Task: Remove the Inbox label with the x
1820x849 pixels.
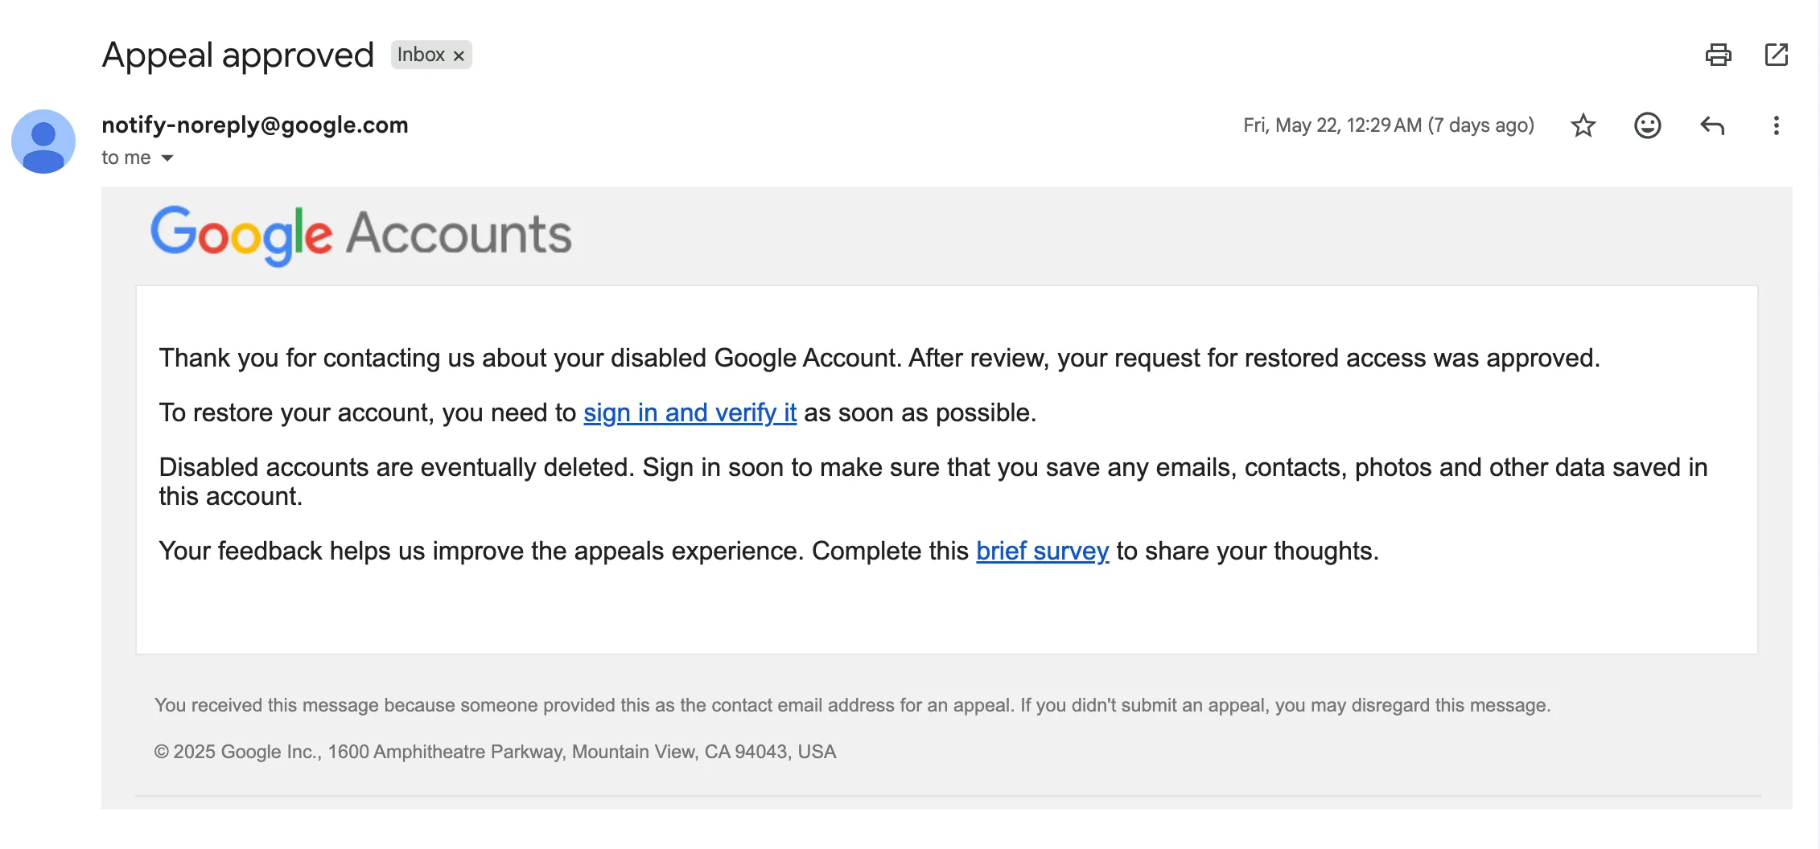Action: point(459,55)
